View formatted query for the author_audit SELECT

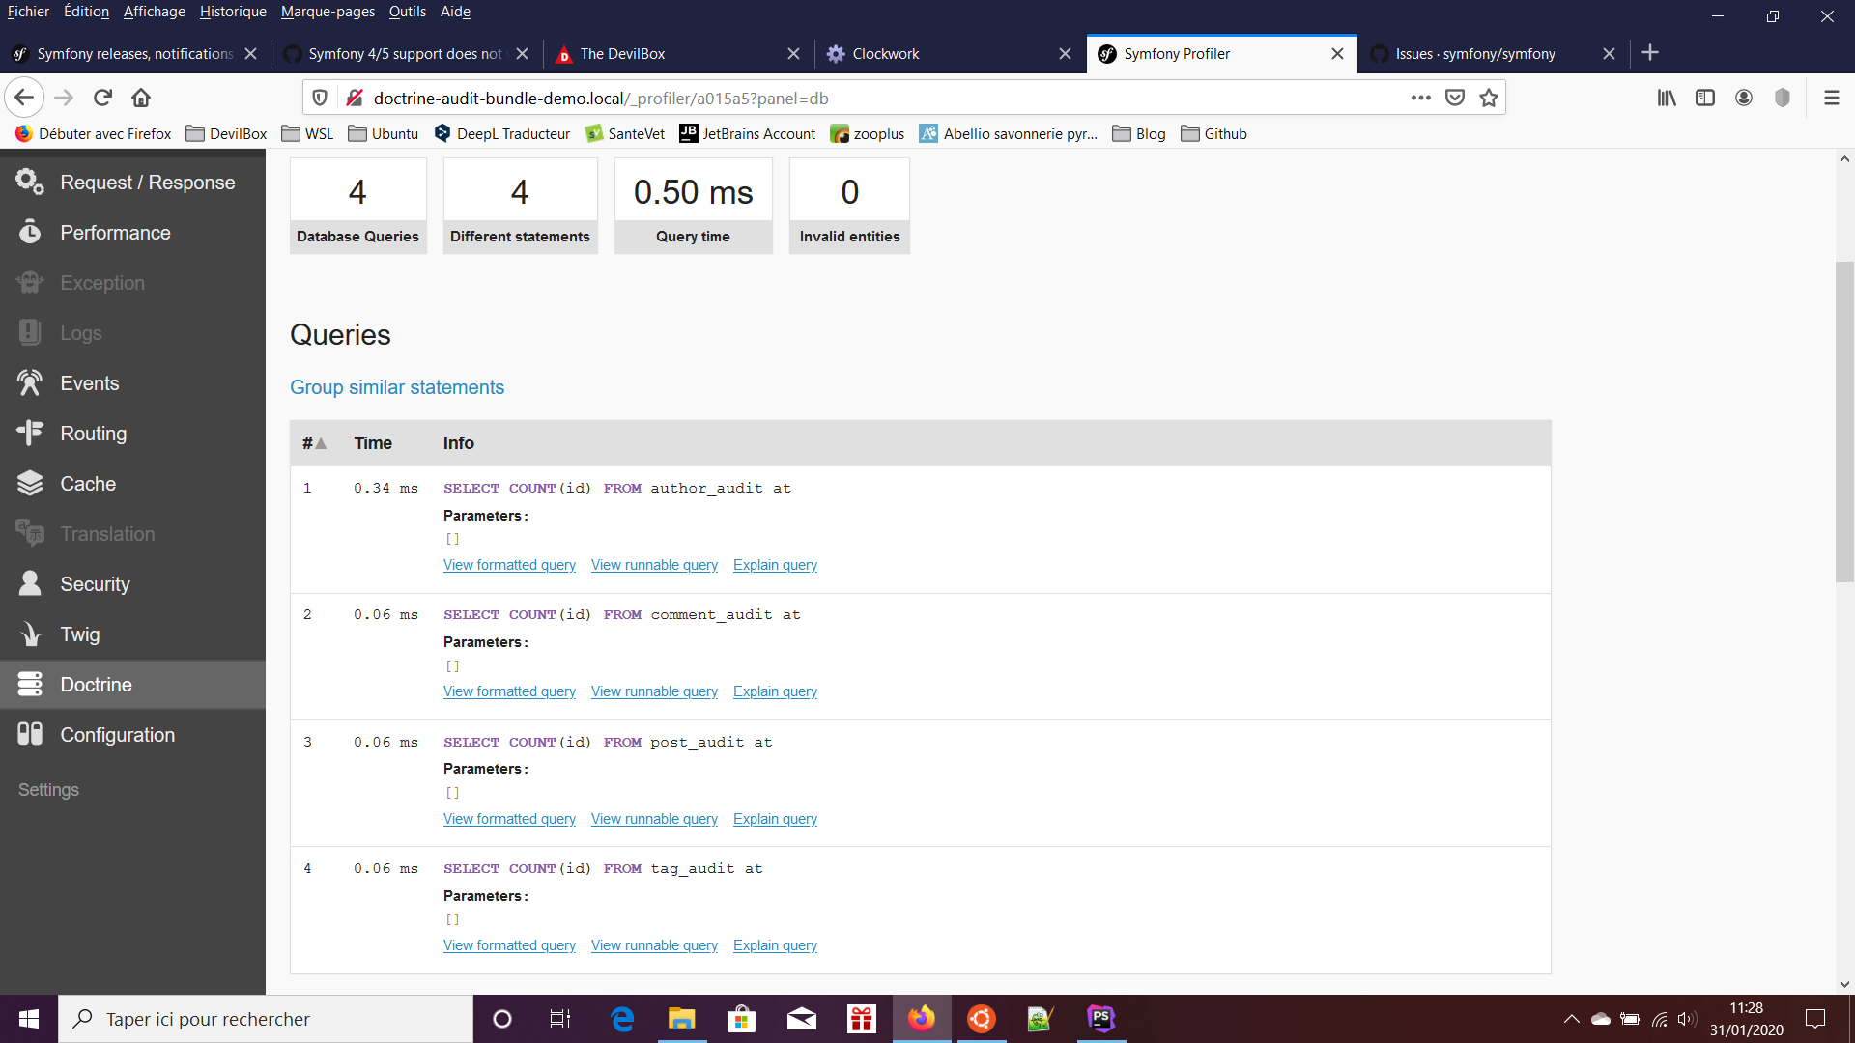point(509,564)
